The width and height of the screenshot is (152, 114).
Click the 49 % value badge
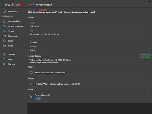tap(38, 99)
